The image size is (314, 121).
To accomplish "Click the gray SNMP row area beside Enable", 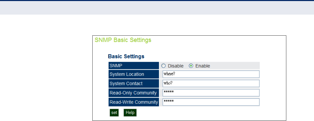I will (235, 66).
